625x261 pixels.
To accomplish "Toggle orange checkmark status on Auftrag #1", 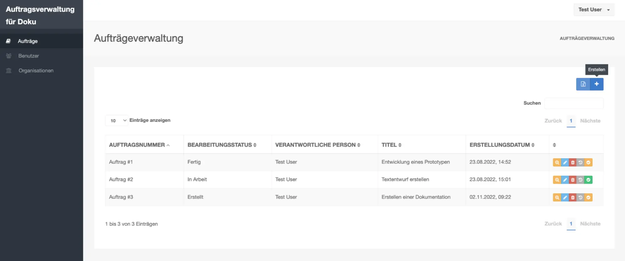I will [588, 163].
